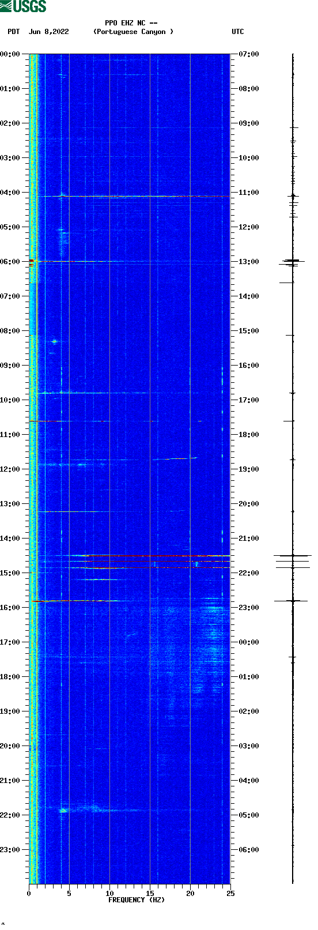Image resolution: width=318 pixels, height=930 pixels.
Task: Click the PDT time label '16:00'
Action: 10,608
